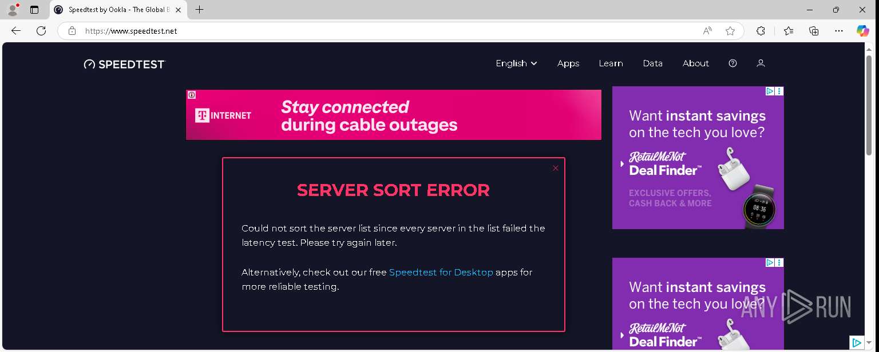Follow the Speedtest for Desktop link
The width and height of the screenshot is (879, 352).
(441, 273)
